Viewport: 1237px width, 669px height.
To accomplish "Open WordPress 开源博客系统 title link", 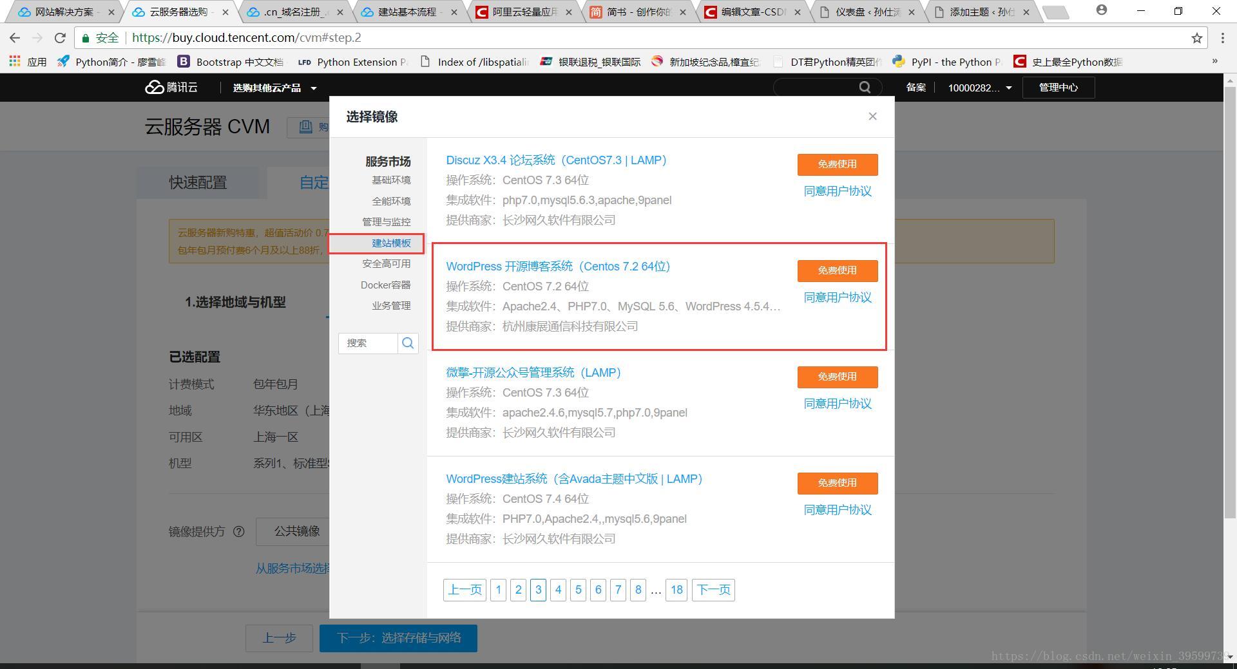I will coord(558,267).
